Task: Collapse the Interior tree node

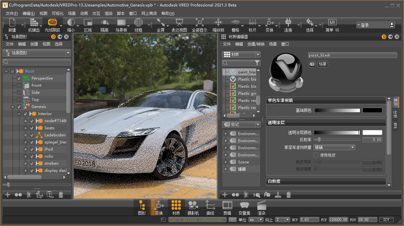Action: pyautogui.click(x=19, y=114)
